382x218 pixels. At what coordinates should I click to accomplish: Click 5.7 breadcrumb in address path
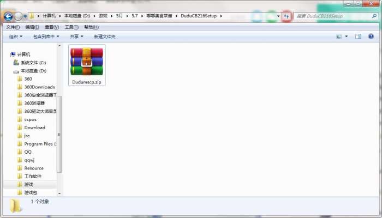pos(135,16)
